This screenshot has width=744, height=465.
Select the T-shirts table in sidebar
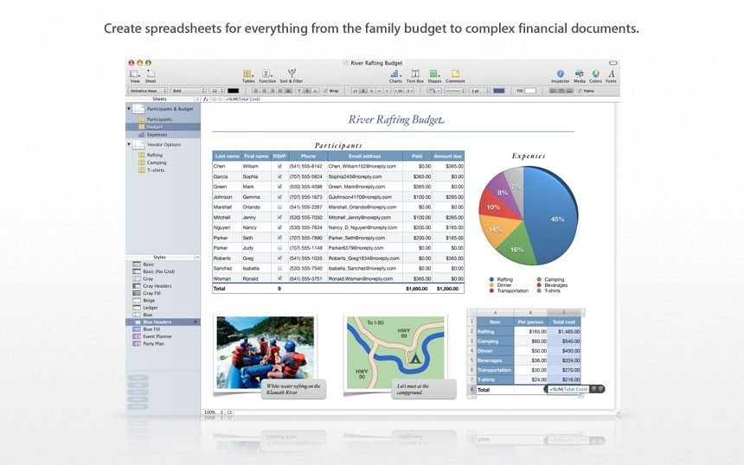tap(156, 170)
